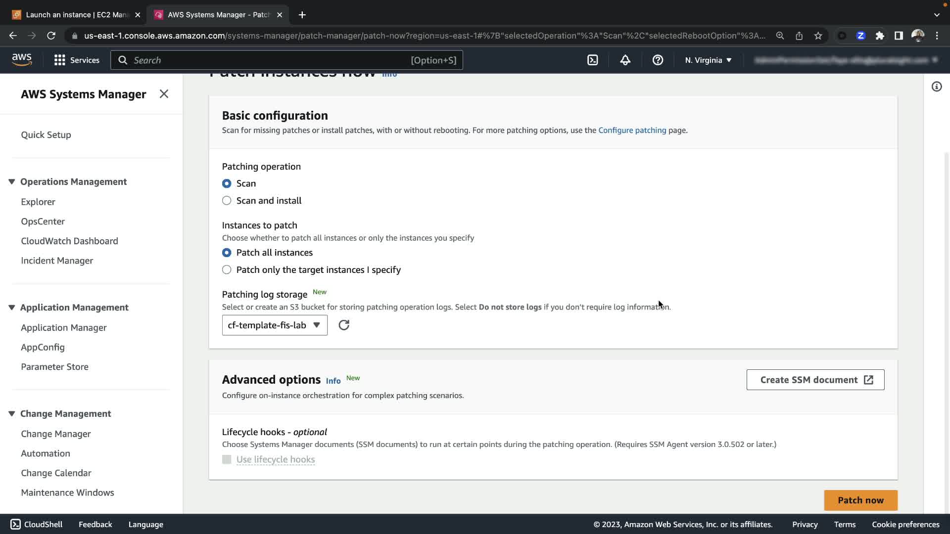Click the AWS console search field

[270, 60]
